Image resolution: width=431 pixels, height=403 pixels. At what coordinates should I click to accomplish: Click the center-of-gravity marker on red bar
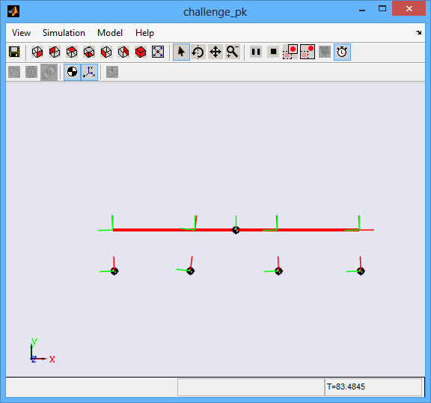coord(236,230)
